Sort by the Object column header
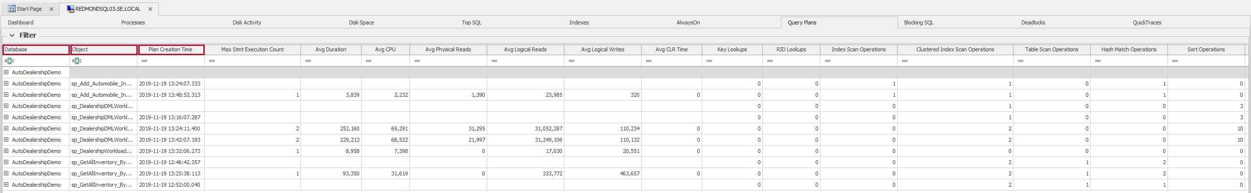The height and width of the screenshot is (193, 1251). 104,49
